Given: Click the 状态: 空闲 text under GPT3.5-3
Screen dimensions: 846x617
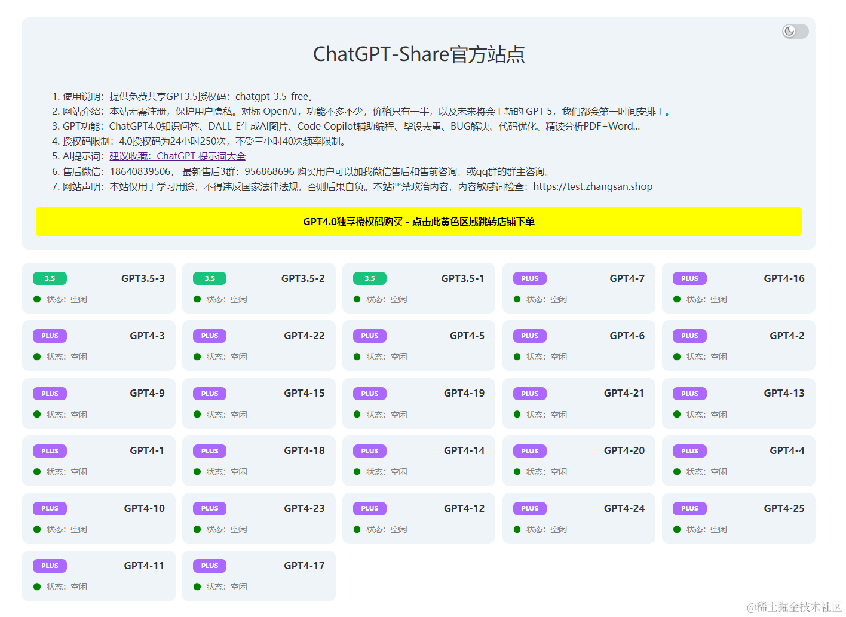Looking at the screenshot, I should pyautogui.click(x=67, y=299).
